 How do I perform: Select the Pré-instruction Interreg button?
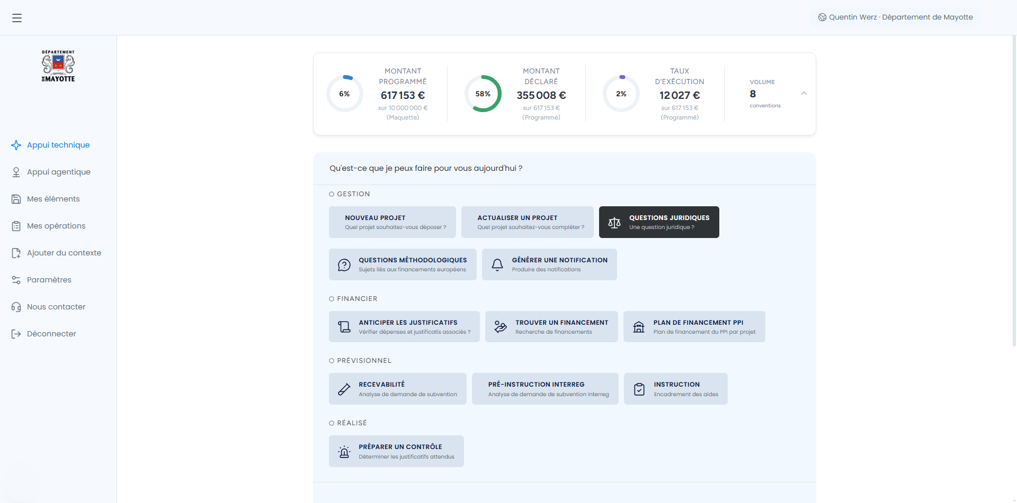pyautogui.click(x=545, y=389)
